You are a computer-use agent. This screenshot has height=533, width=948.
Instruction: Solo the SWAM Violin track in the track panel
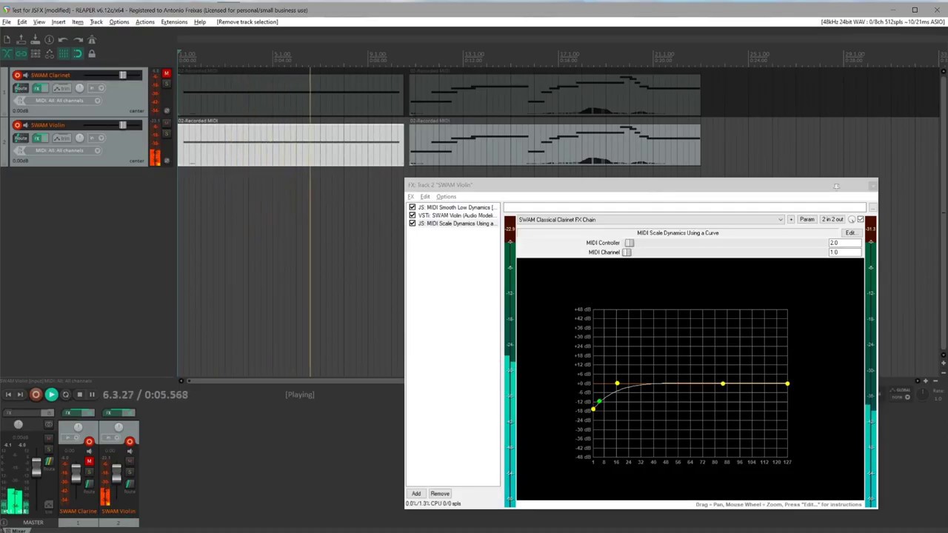pyautogui.click(x=166, y=134)
